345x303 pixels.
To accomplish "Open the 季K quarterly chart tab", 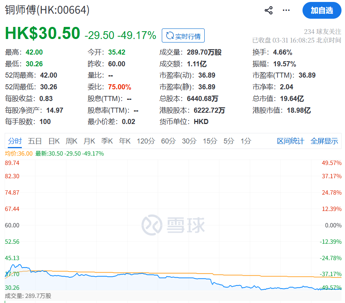I will (x=107, y=141).
